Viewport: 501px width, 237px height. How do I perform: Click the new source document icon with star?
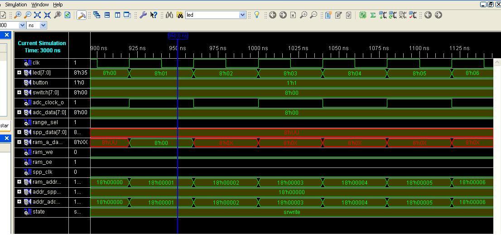[328, 15]
